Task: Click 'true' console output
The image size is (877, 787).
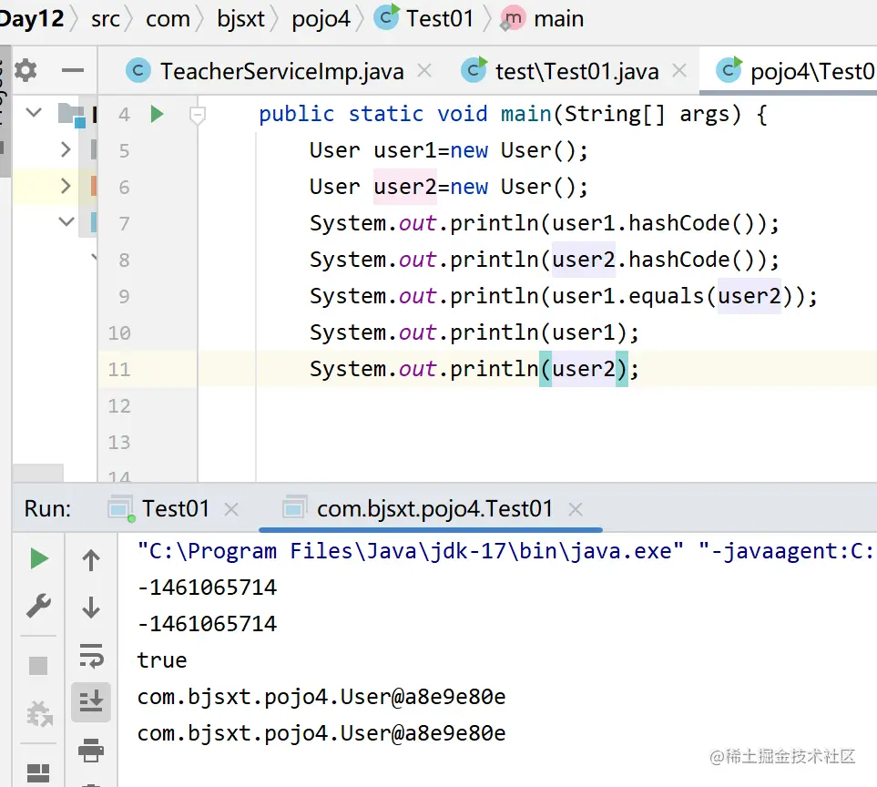Action: (x=162, y=660)
